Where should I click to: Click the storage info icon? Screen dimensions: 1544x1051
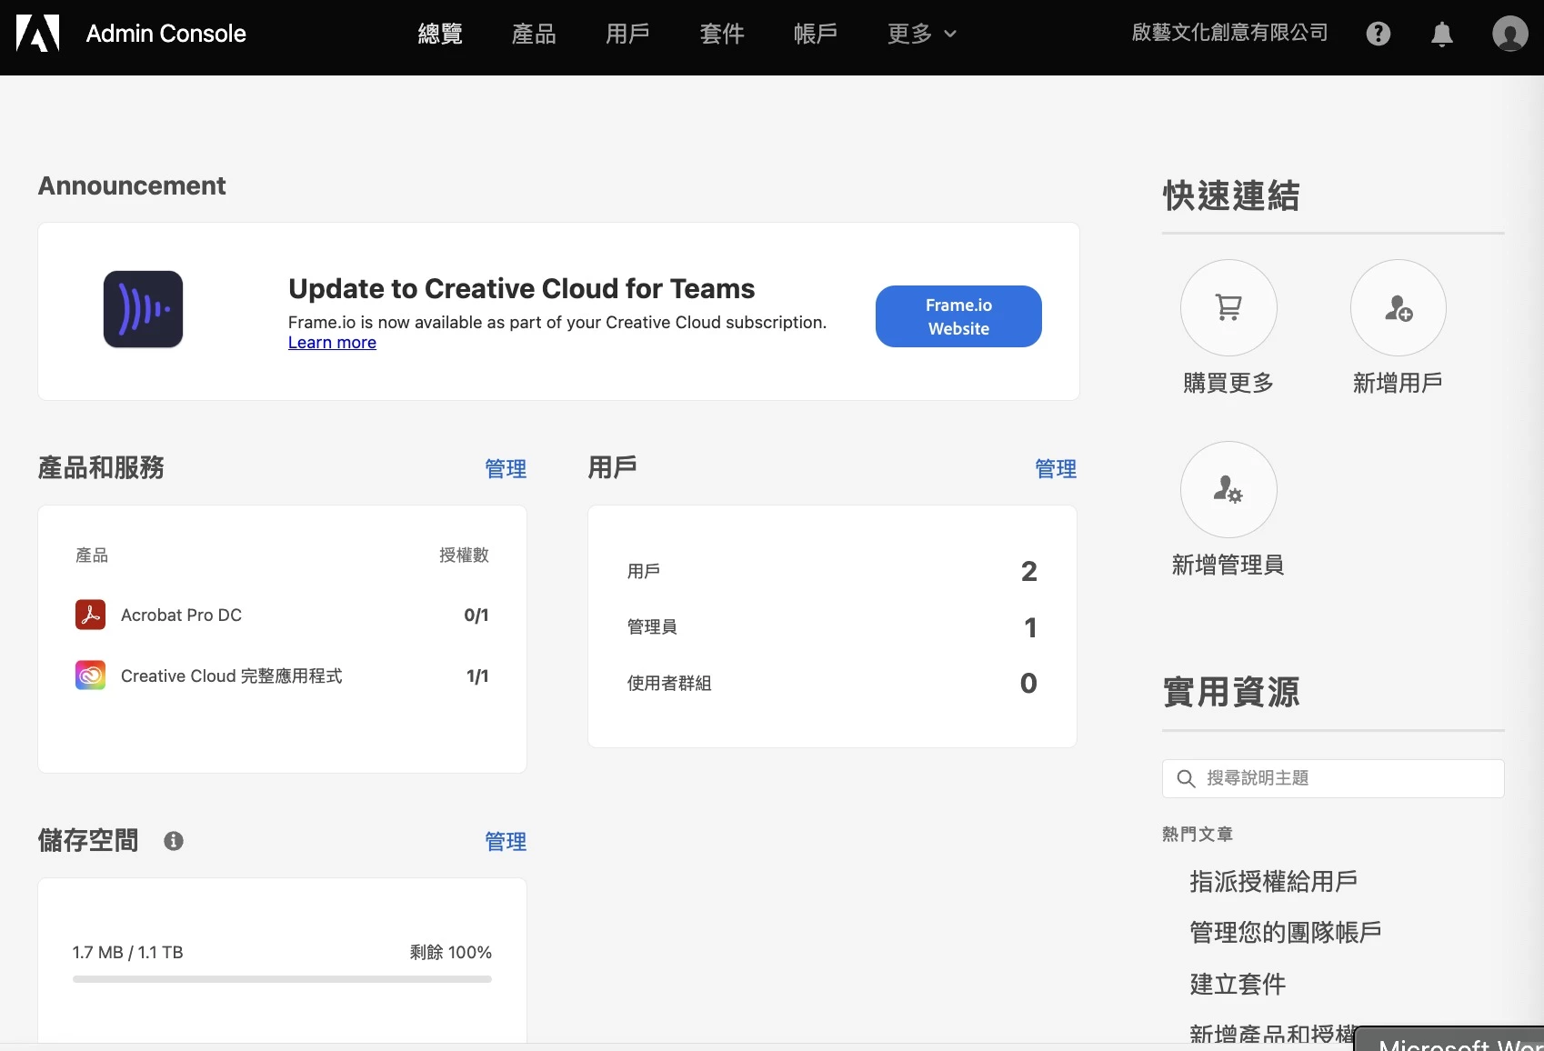(x=174, y=841)
